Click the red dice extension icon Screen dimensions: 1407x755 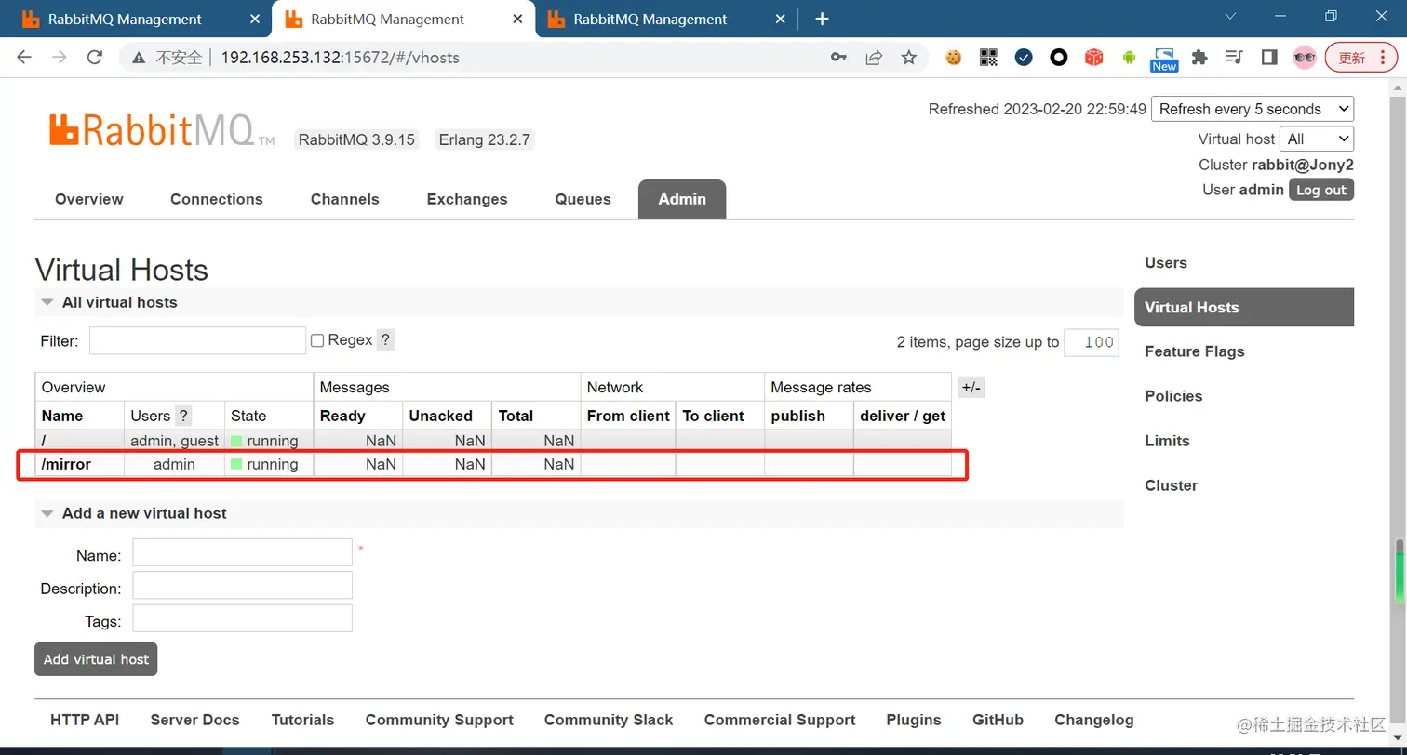[x=1094, y=58]
